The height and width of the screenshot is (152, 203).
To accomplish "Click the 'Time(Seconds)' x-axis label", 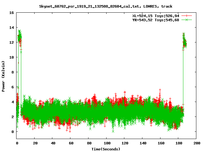I will (106, 149).
